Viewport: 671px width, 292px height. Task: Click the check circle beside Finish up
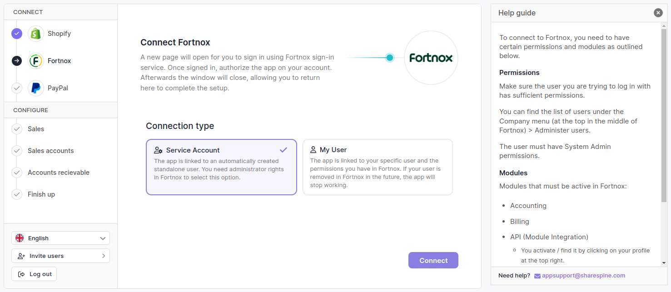click(17, 194)
